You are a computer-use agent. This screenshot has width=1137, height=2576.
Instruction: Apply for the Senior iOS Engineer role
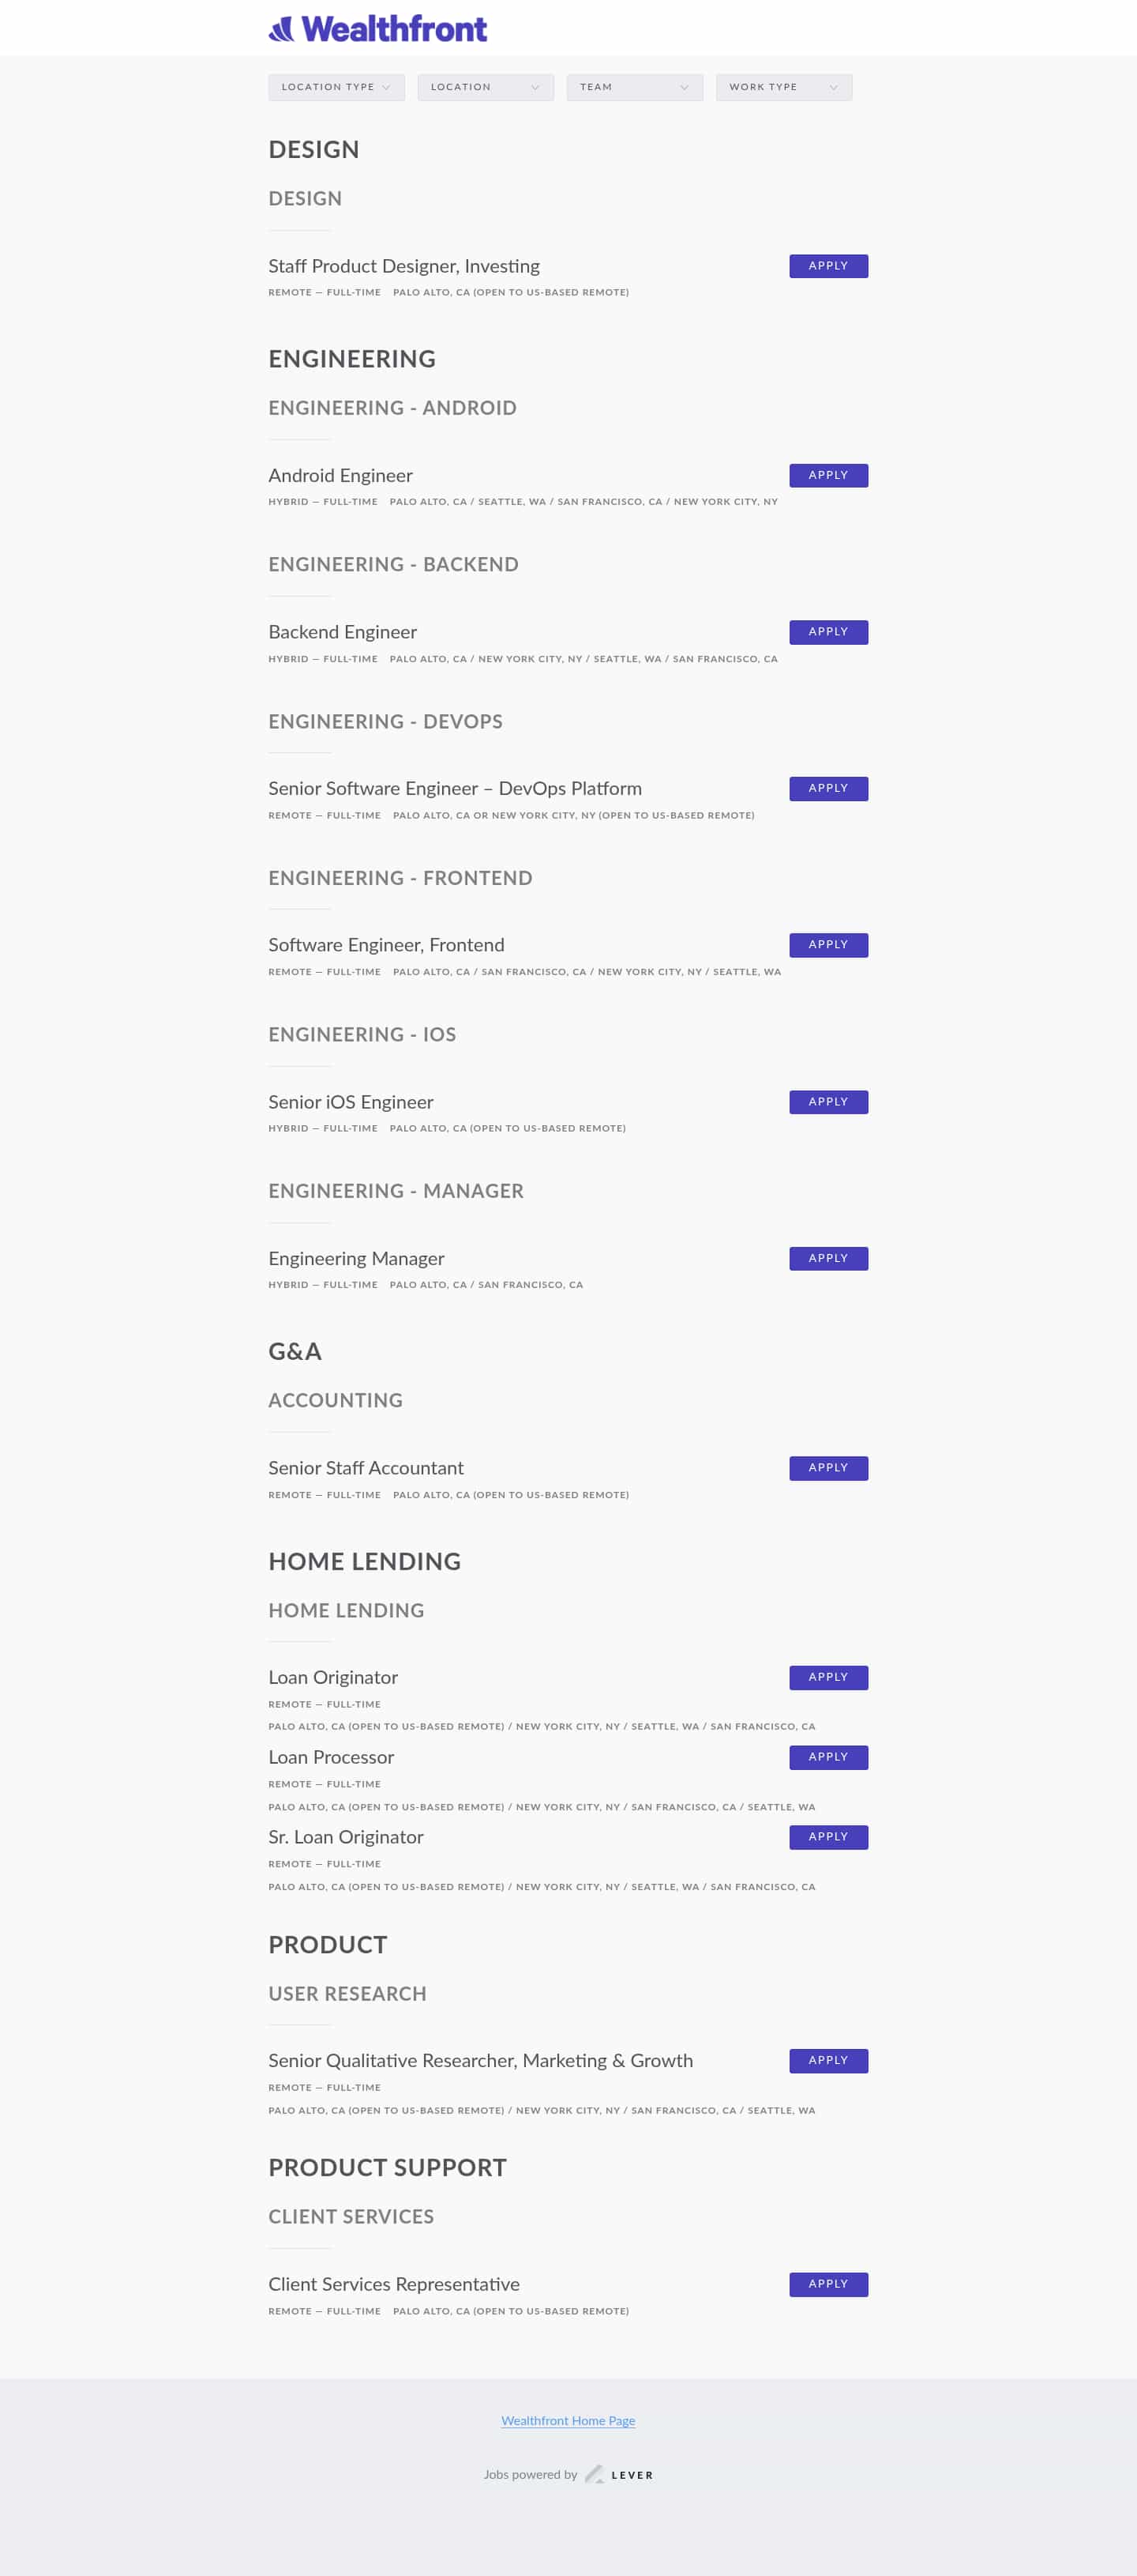pyautogui.click(x=827, y=1101)
